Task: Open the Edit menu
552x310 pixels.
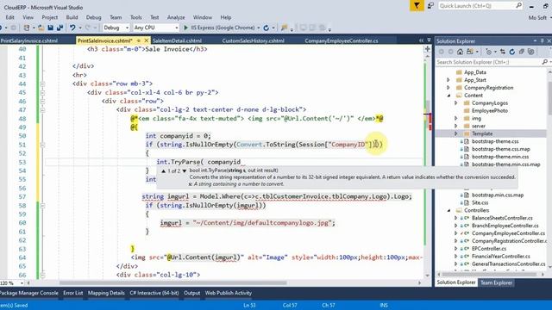Action: click(9, 17)
